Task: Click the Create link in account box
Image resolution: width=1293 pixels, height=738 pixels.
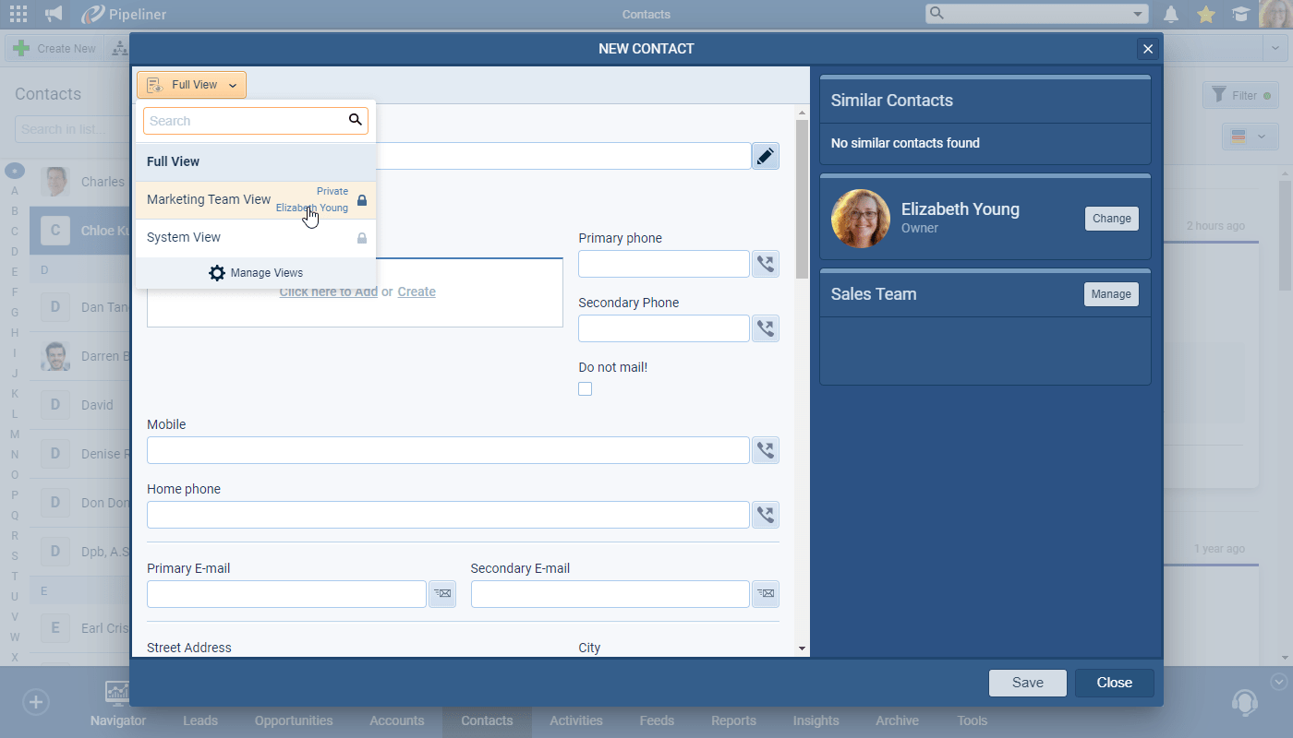Action: coord(417,292)
